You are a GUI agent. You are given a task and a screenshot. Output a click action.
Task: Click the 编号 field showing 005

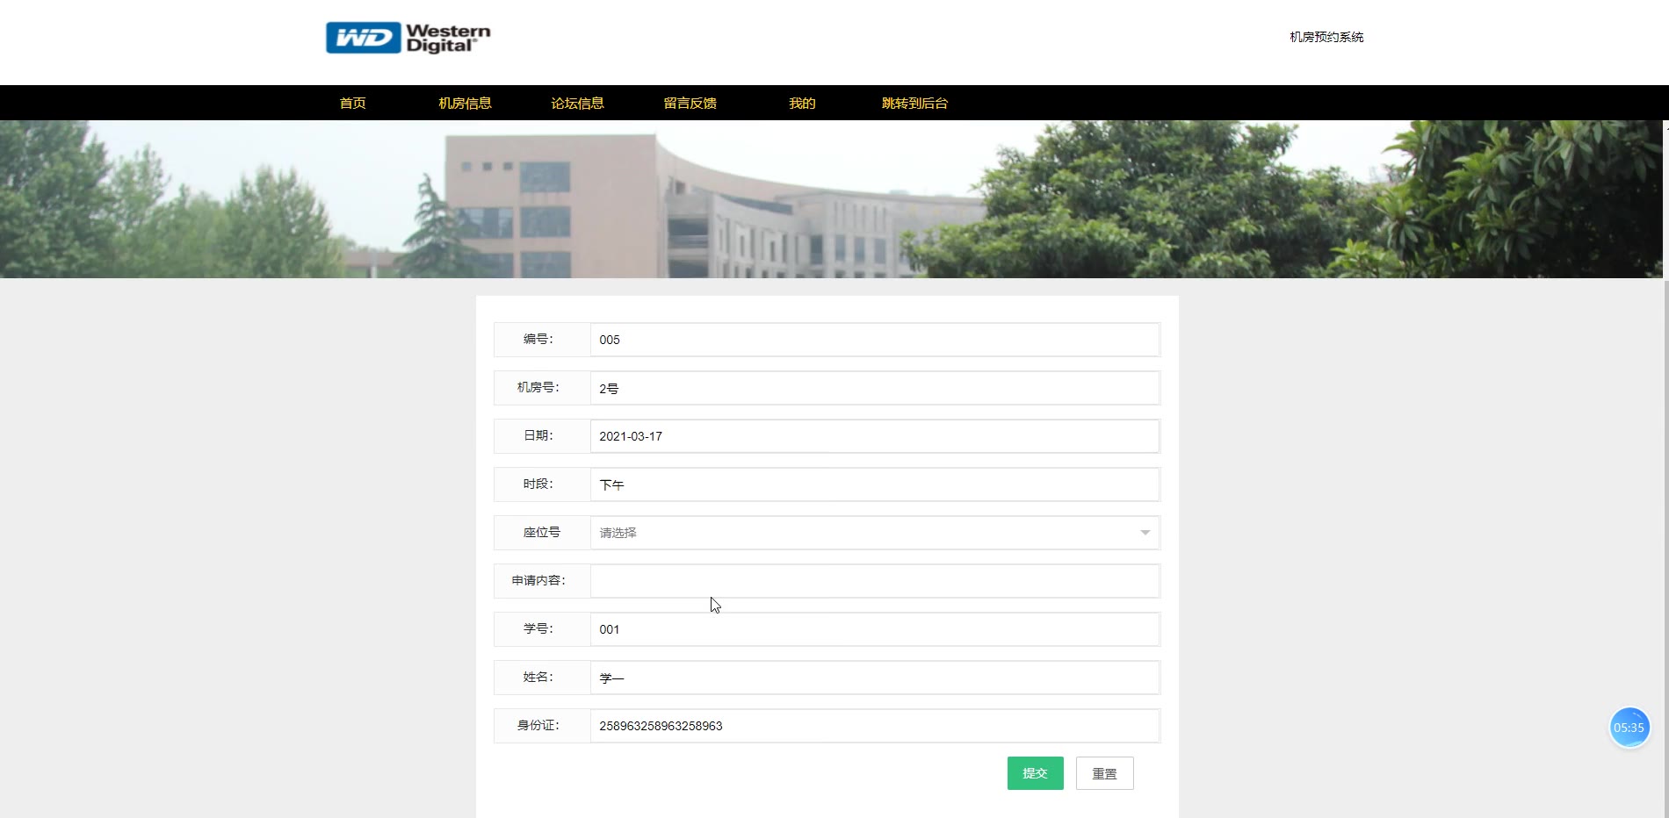(875, 340)
